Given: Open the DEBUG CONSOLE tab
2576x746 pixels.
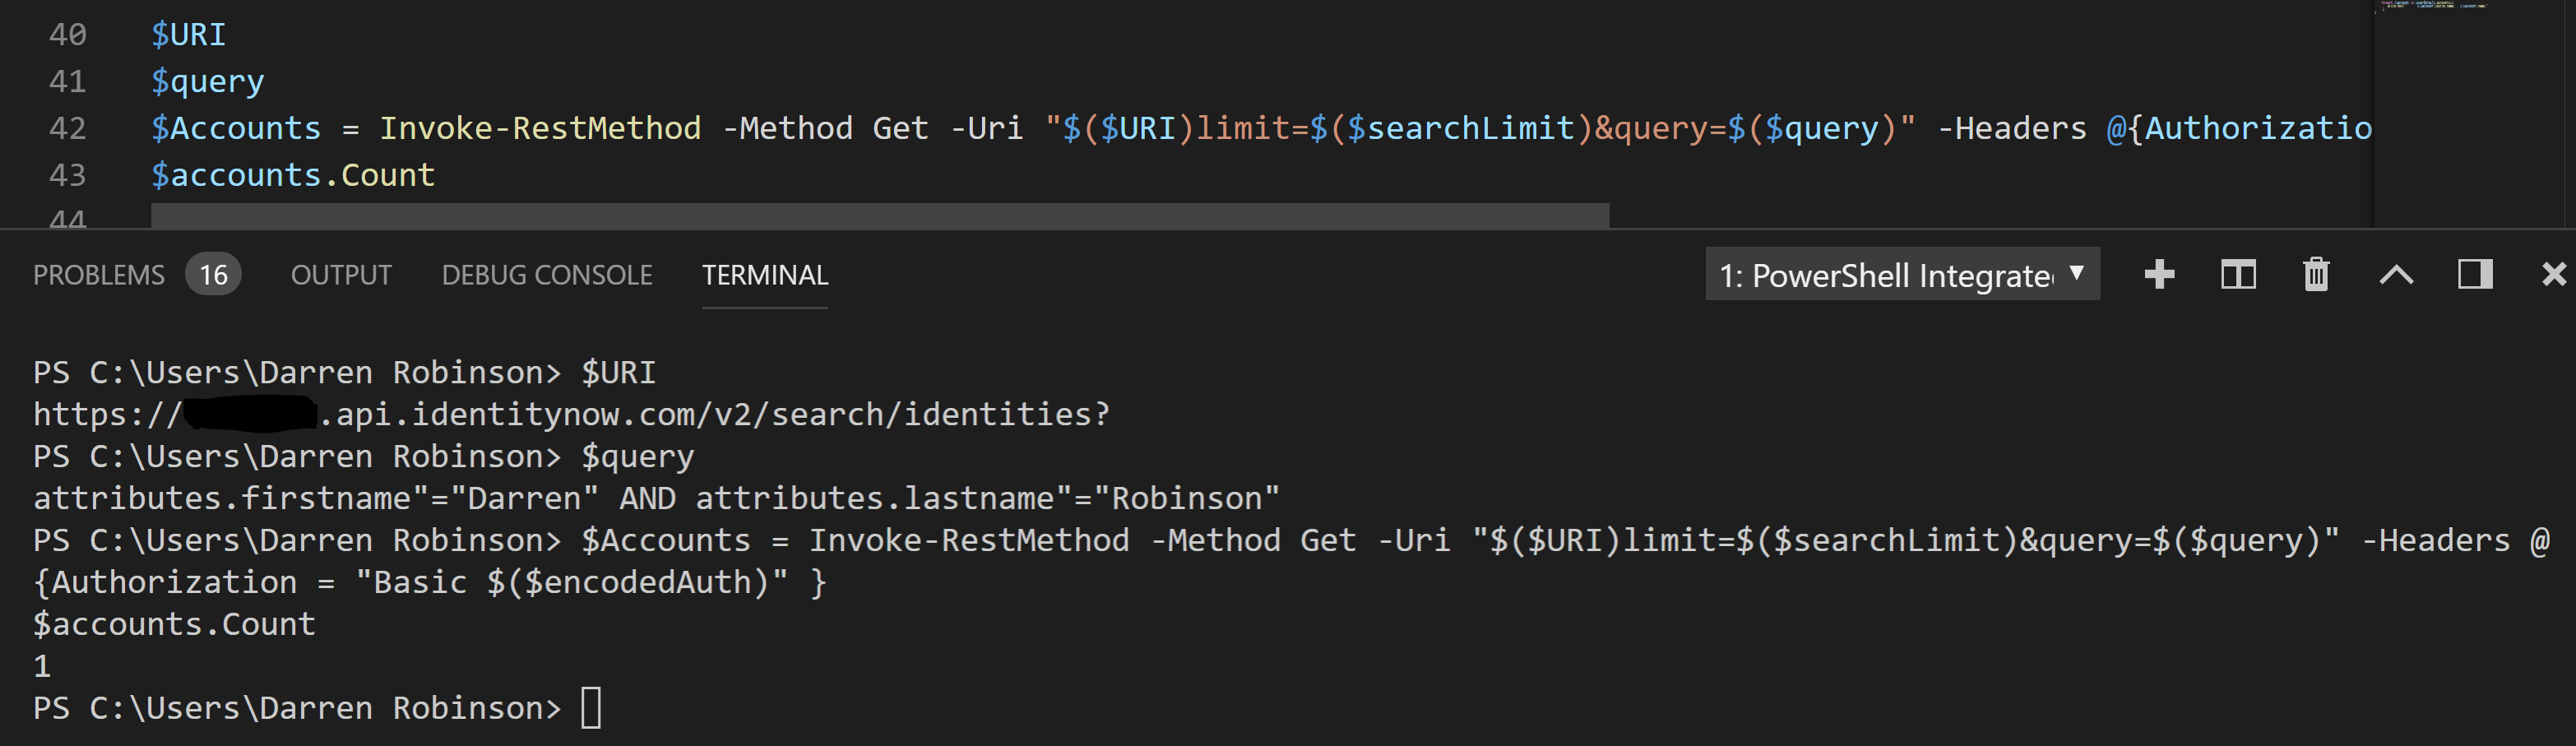Looking at the screenshot, I should click(x=547, y=274).
